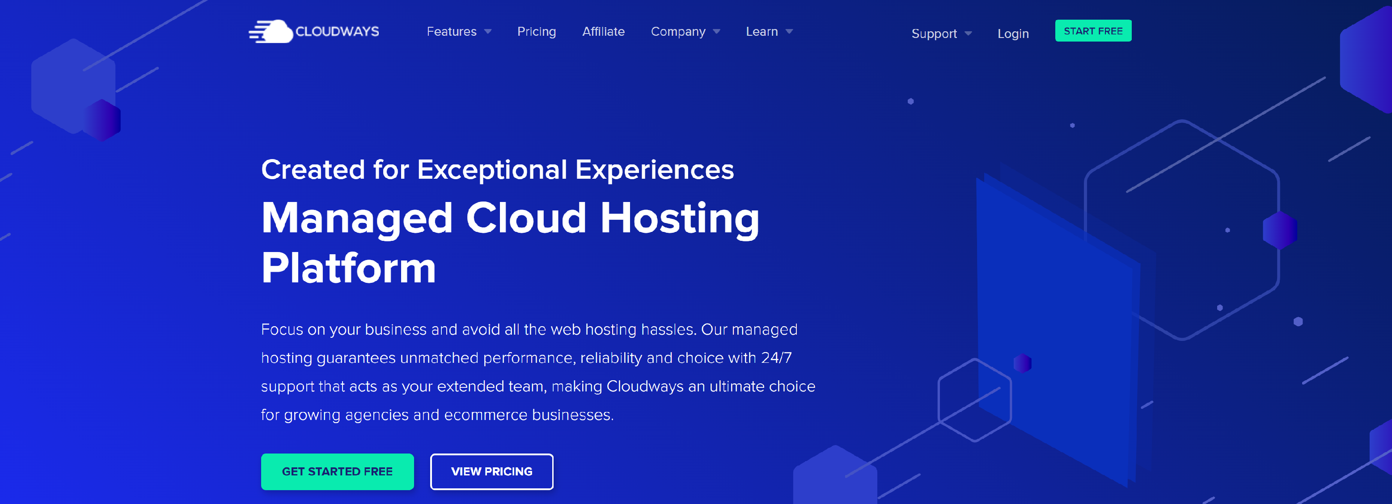
Task: Click the Login link
Action: [x=1013, y=34]
